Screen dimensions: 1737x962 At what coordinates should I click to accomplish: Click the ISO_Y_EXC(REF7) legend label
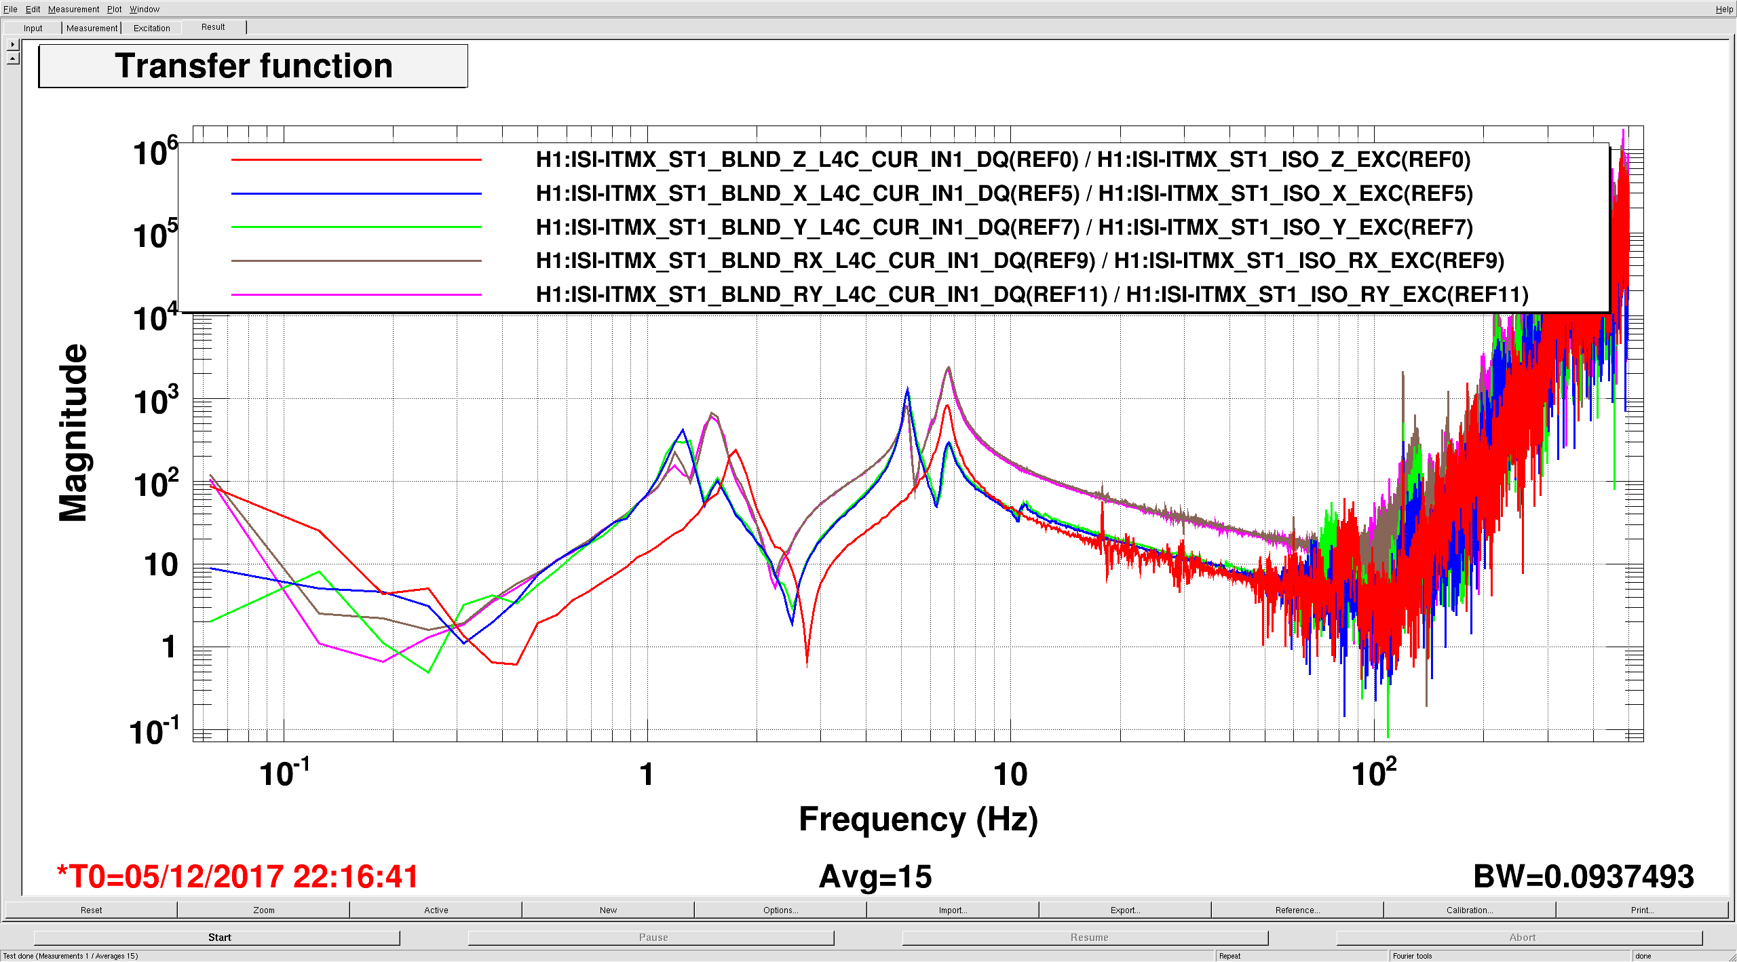1286,227
